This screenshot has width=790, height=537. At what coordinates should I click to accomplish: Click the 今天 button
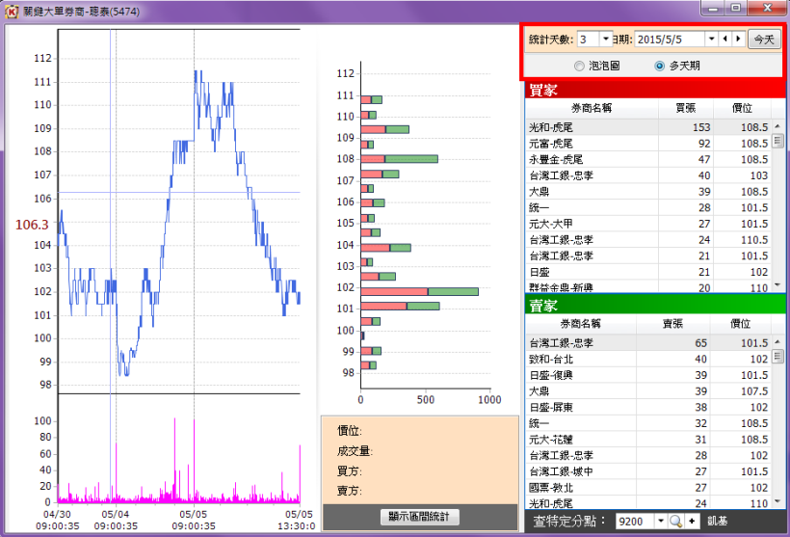pyautogui.click(x=764, y=40)
